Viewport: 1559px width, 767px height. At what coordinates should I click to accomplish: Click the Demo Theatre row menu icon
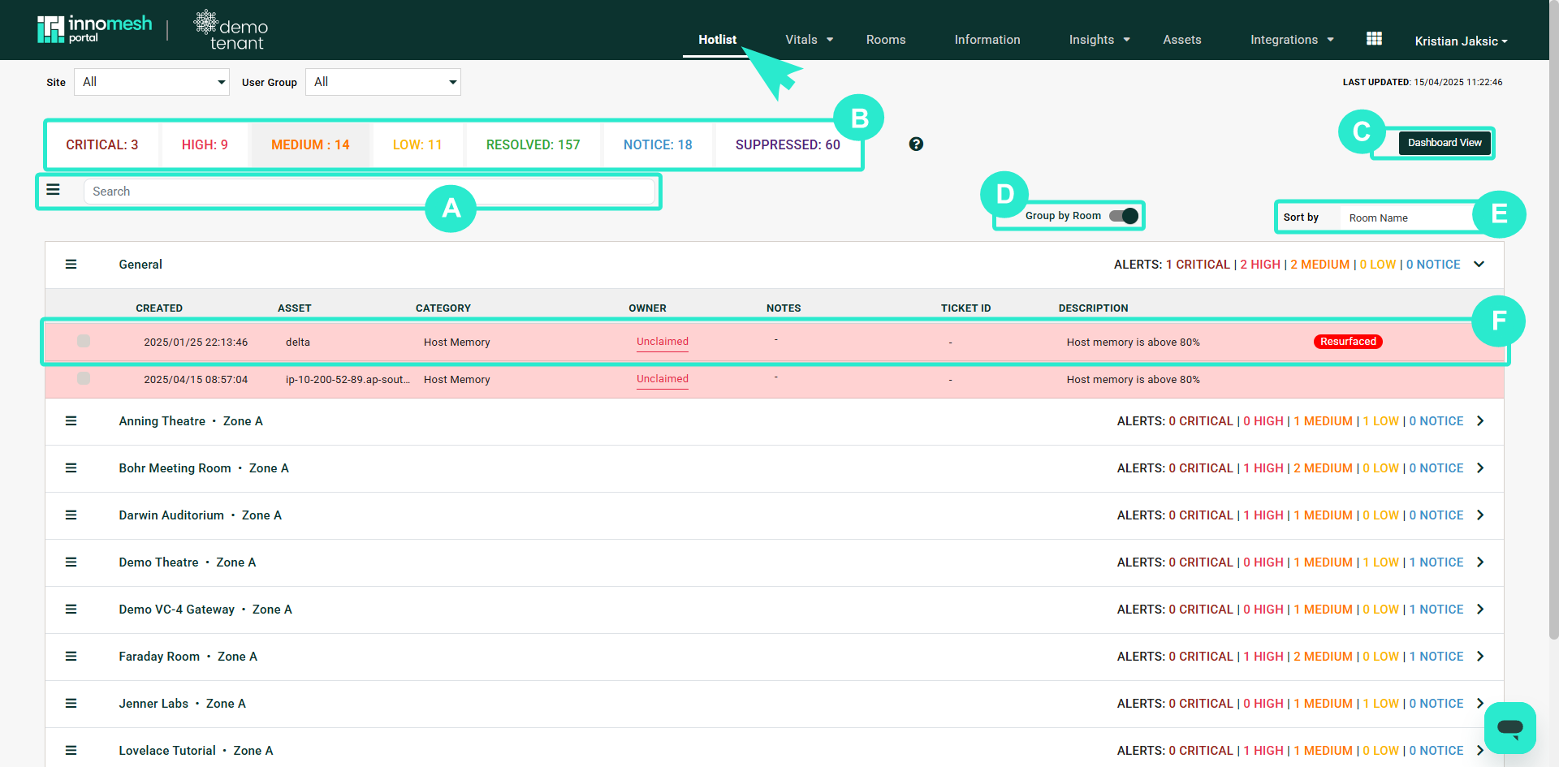[x=71, y=562]
